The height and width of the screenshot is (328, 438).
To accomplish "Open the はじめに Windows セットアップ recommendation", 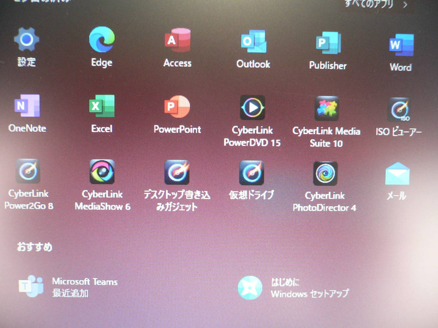I will pyautogui.click(x=293, y=288).
